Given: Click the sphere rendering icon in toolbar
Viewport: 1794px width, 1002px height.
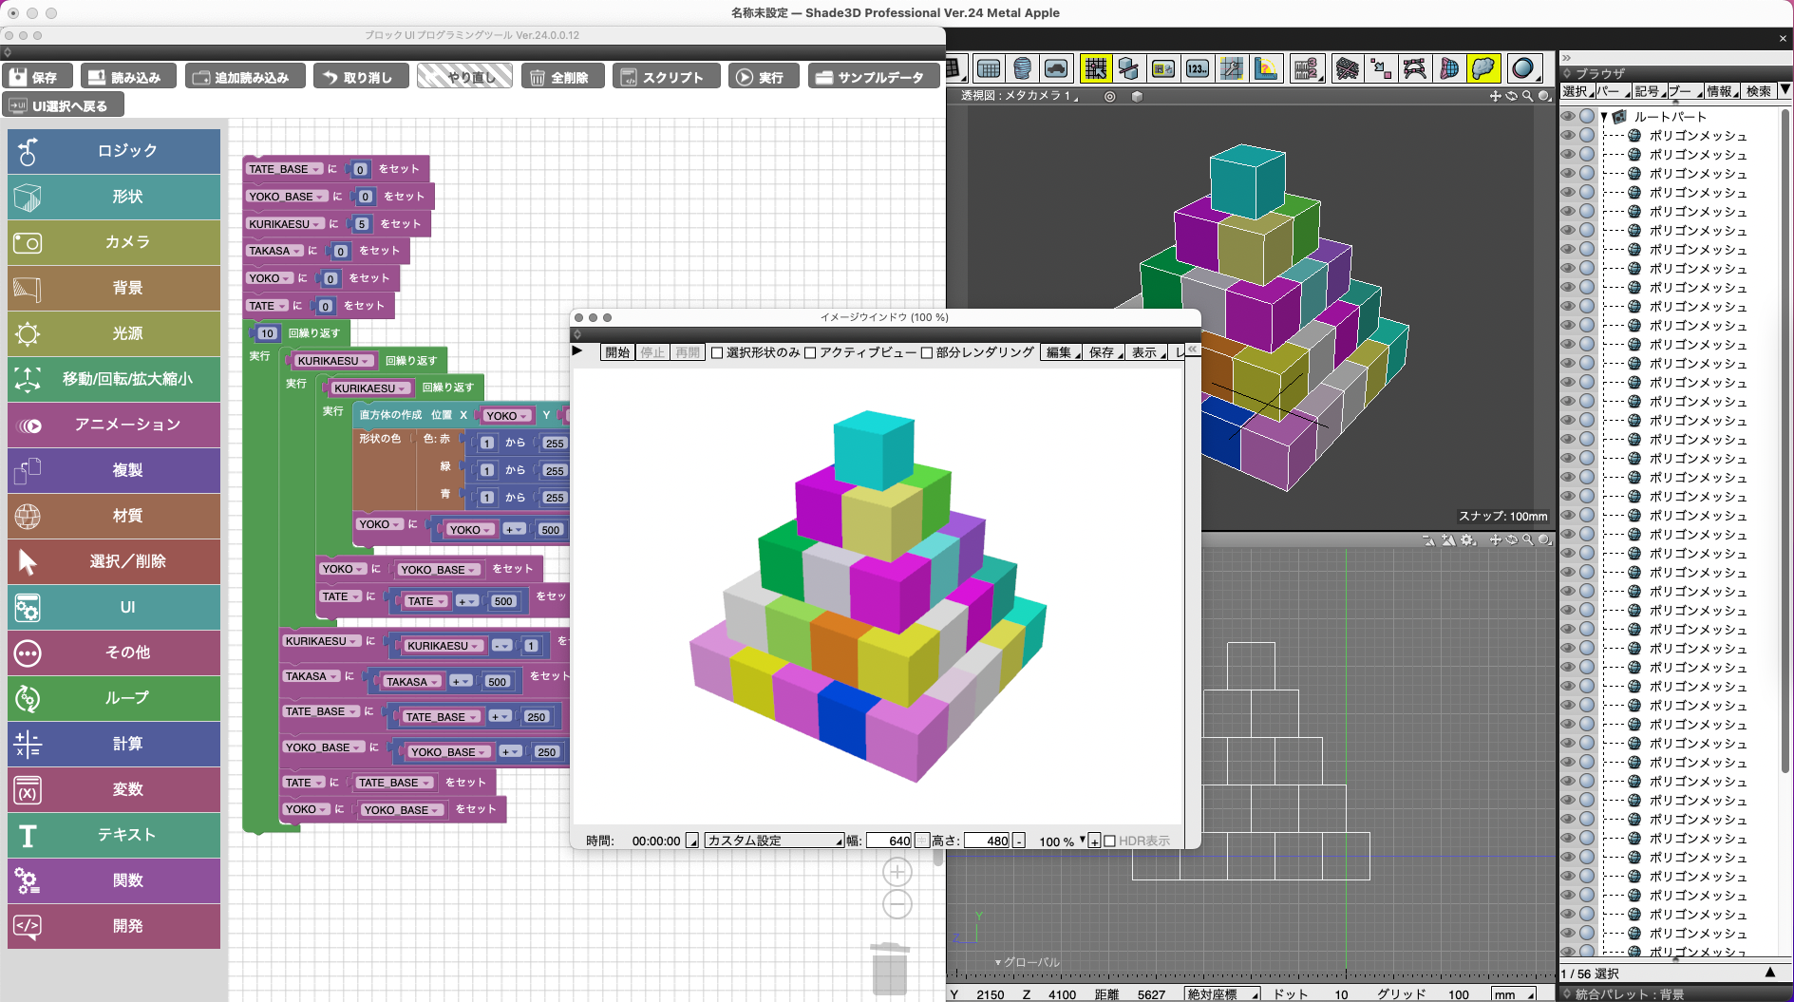Looking at the screenshot, I should 1522,68.
